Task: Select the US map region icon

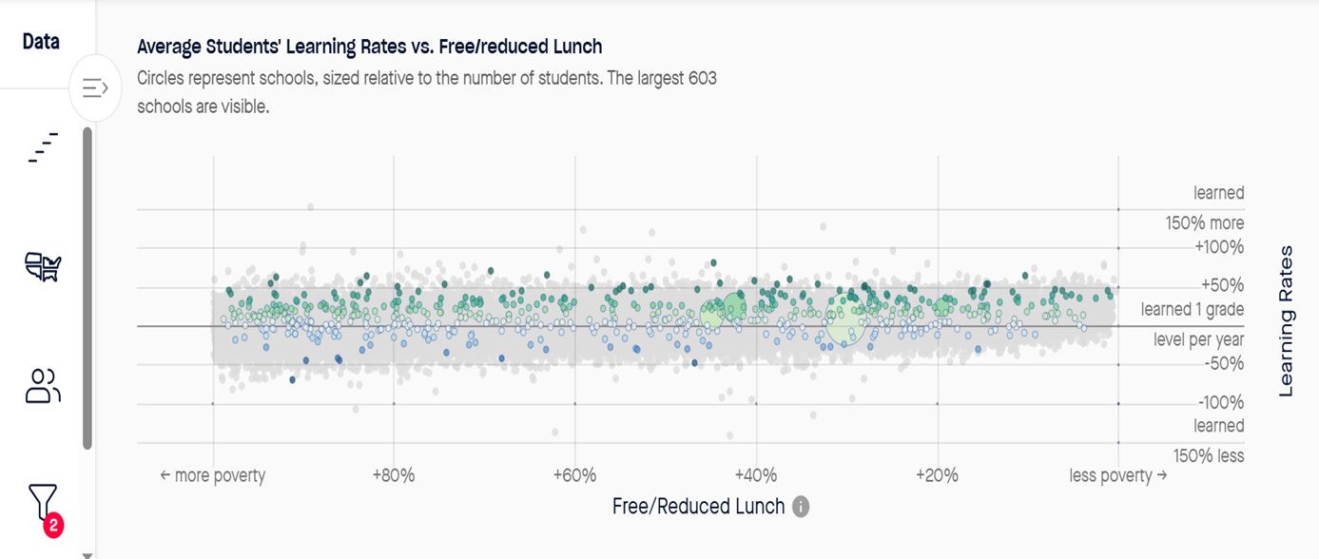Action: (x=43, y=267)
